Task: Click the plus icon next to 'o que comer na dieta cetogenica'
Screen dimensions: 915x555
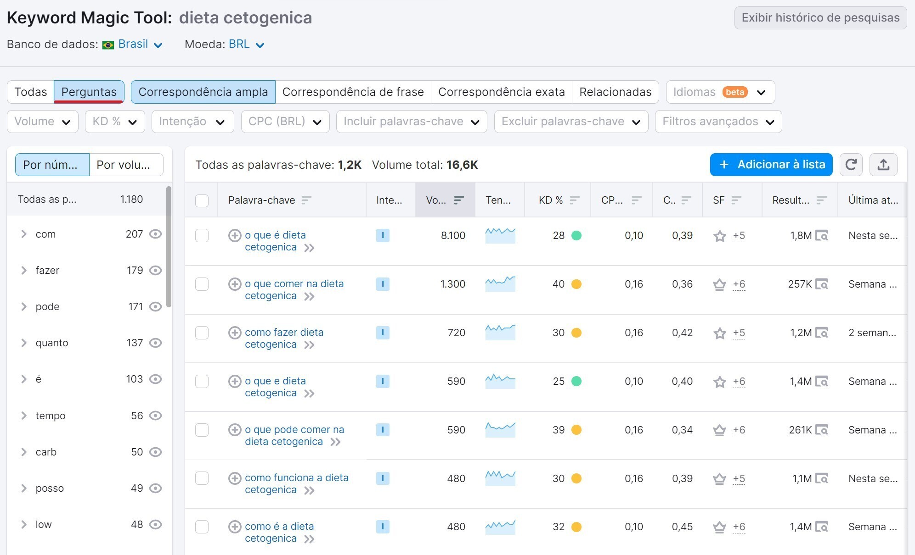Action: point(235,284)
